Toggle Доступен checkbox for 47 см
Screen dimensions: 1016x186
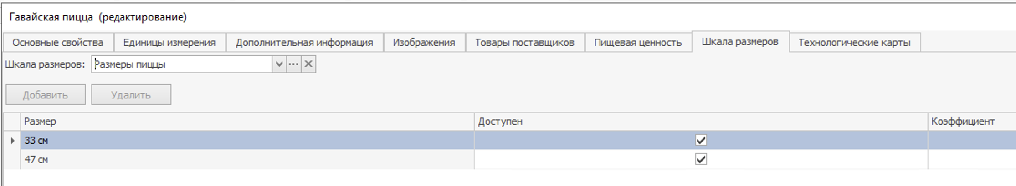(x=701, y=159)
